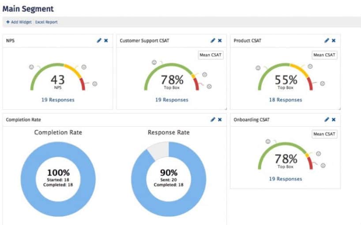Click the sad face icon on NPS gauge
Viewport: 361px width, 225px height.
94,84
